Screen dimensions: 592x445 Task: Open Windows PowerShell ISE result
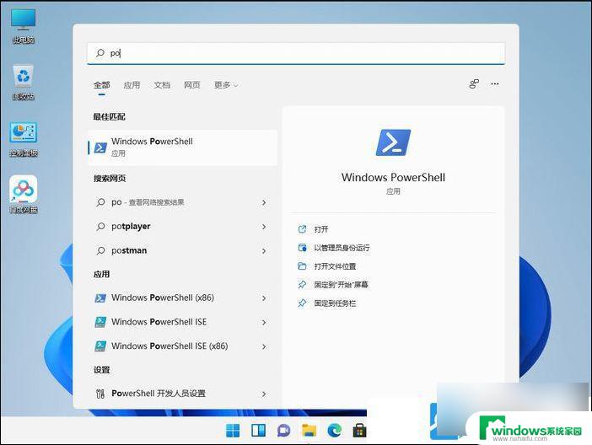point(183,322)
